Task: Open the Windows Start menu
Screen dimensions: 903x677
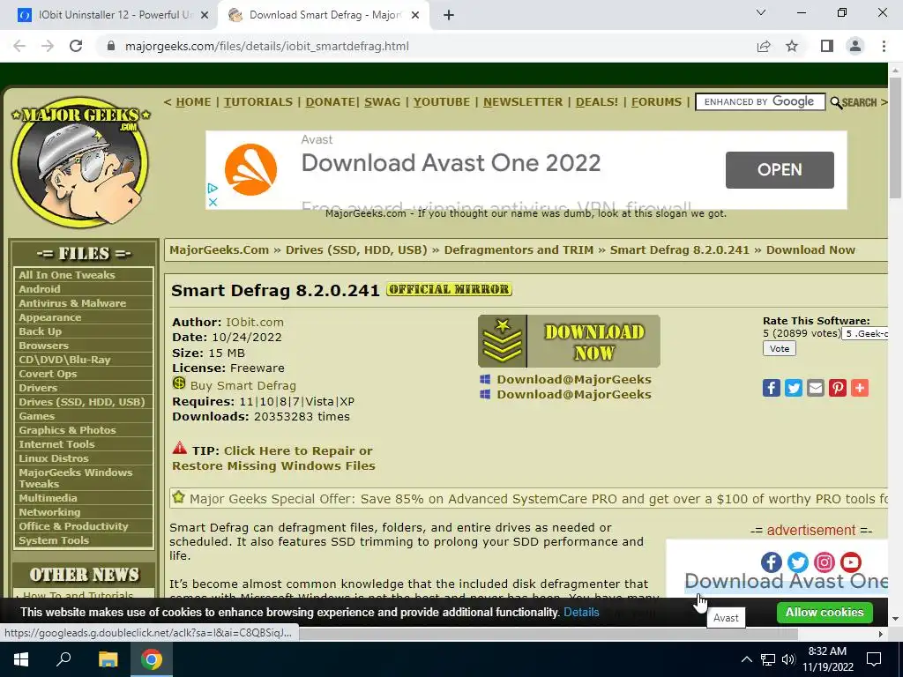Action: click(x=21, y=659)
